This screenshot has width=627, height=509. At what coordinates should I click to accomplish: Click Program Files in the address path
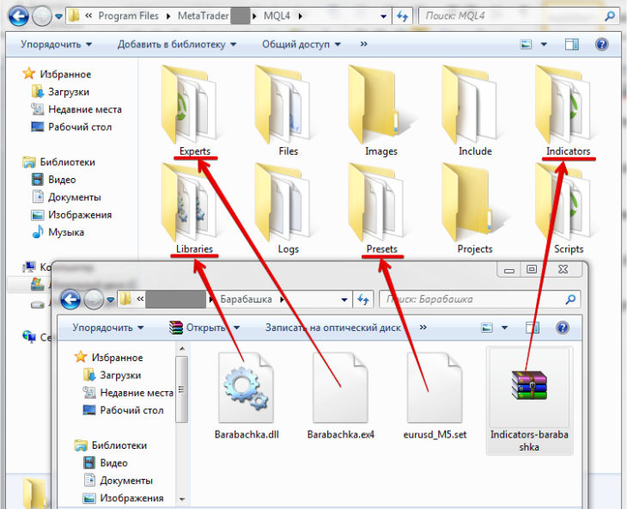pyautogui.click(x=128, y=16)
